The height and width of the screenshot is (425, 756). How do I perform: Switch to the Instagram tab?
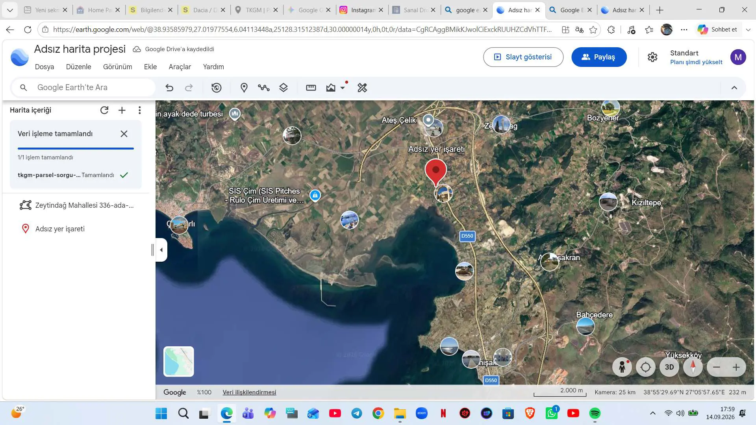click(361, 10)
